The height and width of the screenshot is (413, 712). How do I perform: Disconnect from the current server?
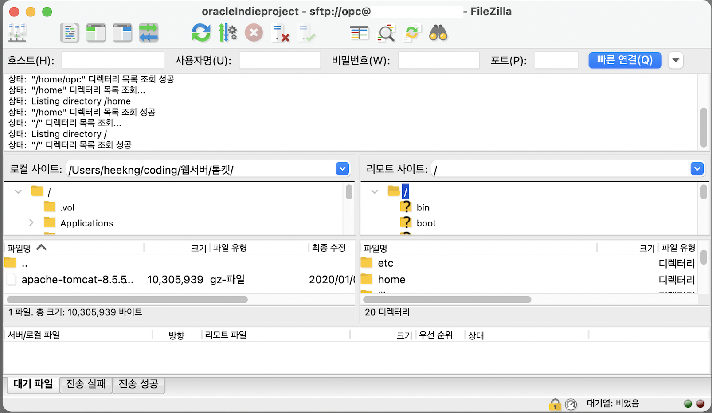(281, 33)
